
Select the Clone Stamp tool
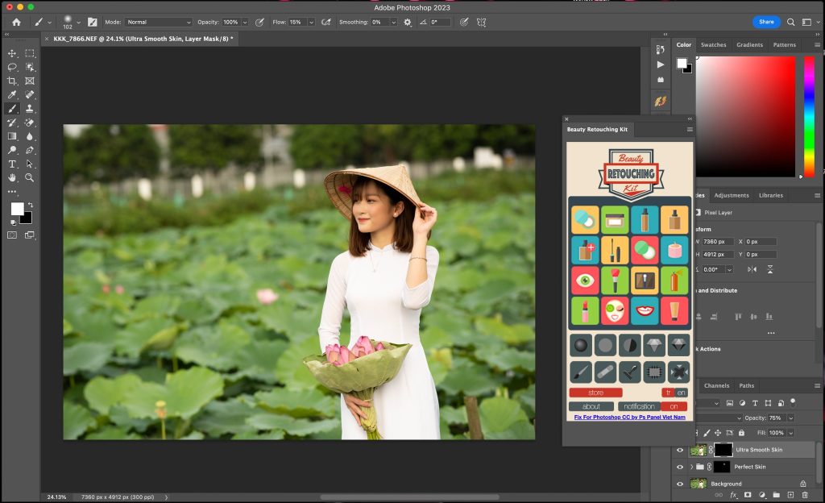tap(30, 110)
